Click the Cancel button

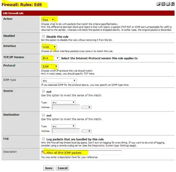pyautogui.click(x=62, y=168)
